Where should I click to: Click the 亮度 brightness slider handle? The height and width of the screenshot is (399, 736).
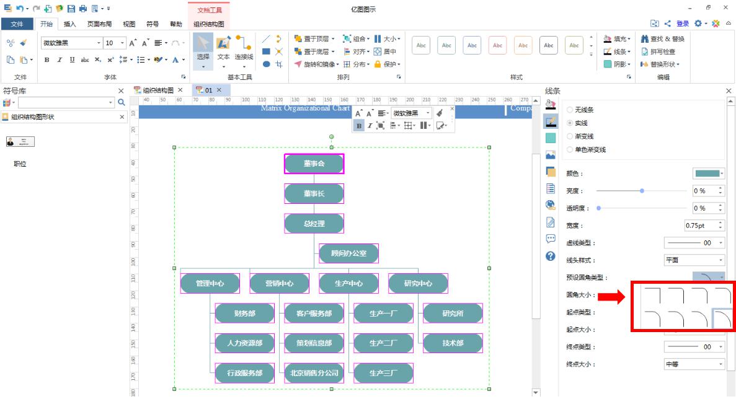642,191
